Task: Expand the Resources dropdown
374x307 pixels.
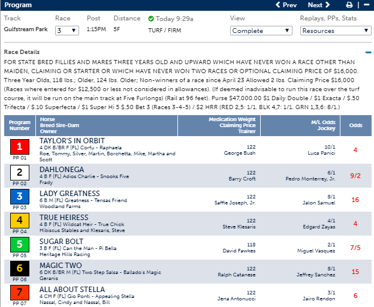Action: (328, 31)
